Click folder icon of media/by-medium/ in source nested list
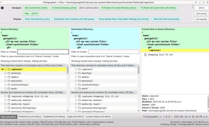209x127 pixels. tap(9, 100)
